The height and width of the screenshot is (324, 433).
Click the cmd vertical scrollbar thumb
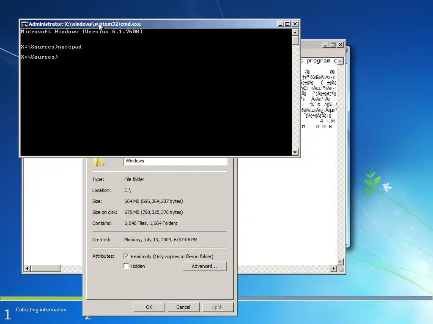click(295, 40)
